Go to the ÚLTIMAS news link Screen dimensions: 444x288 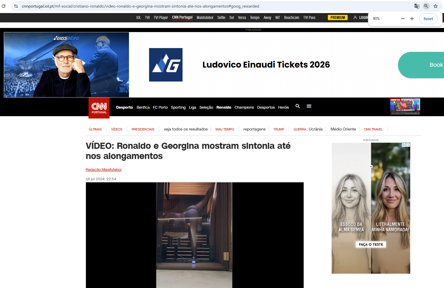pyautogui.click(x=95, y=129)
